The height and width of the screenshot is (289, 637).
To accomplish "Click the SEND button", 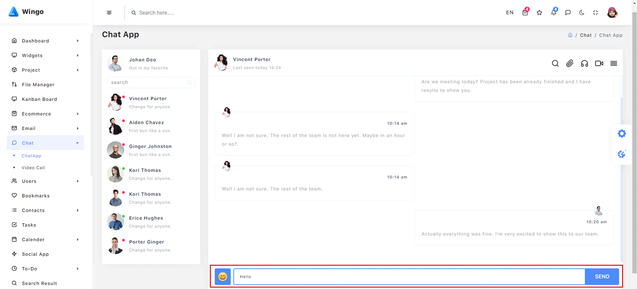I will point(602,276).
